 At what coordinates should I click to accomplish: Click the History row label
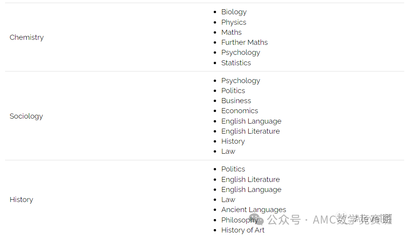(x=21, y=200)
